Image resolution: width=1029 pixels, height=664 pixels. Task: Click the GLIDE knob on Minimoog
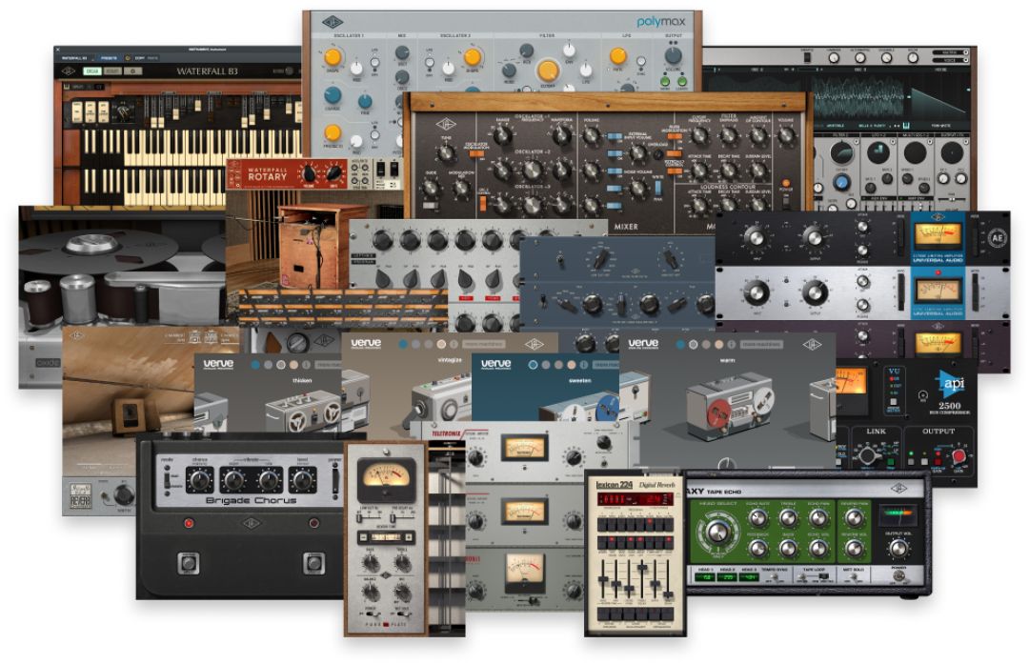pos(432,189)
